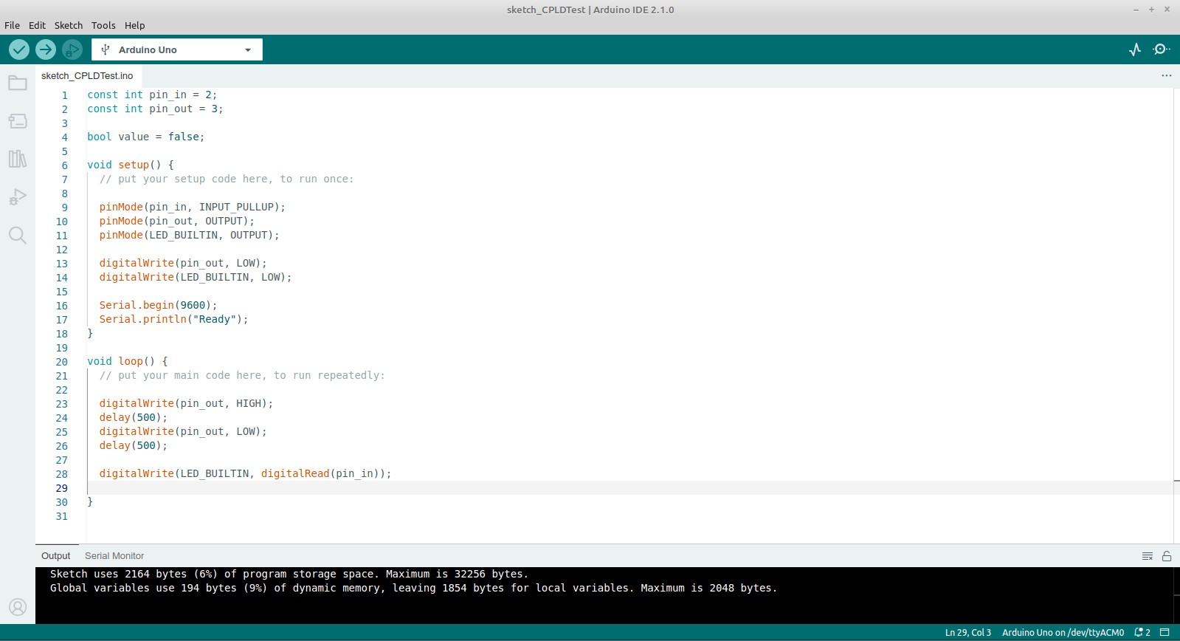Open the Sketchbook folder sidebar panel
This screenshot has width=1180, height=641.
pyautogui.click(x=18, y=83)
